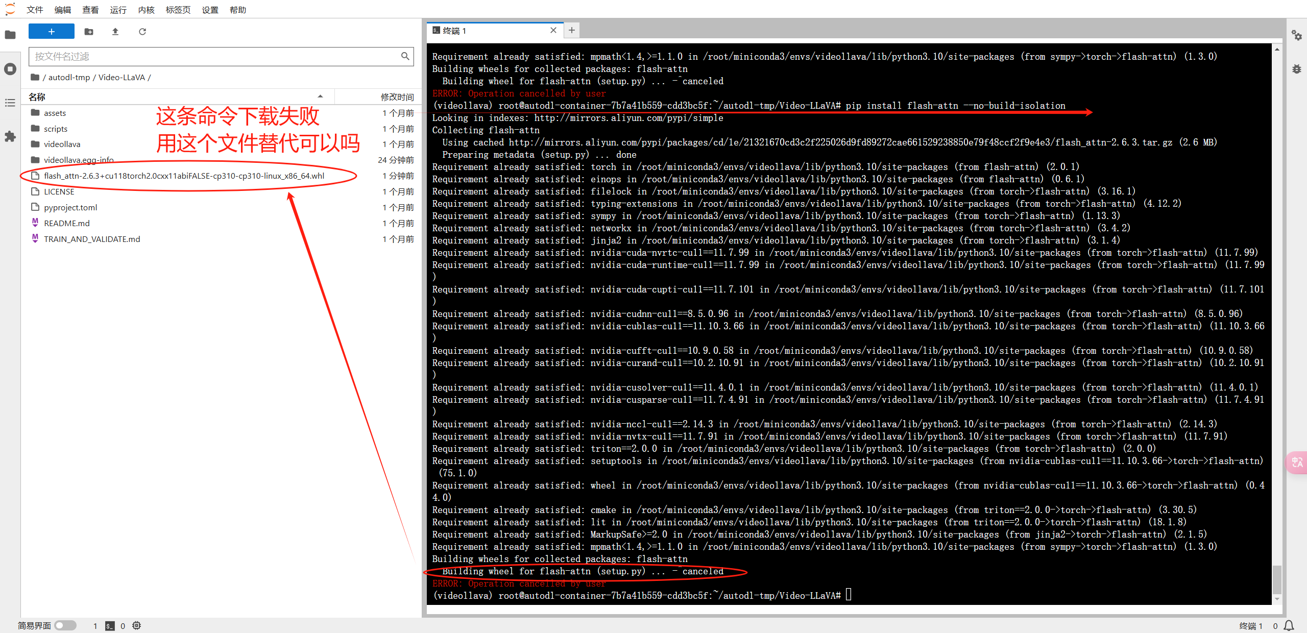Open the debugger bug icon
Image resolution: width=1307 pixels, height=633 pixels.
tap(1296, 69)
